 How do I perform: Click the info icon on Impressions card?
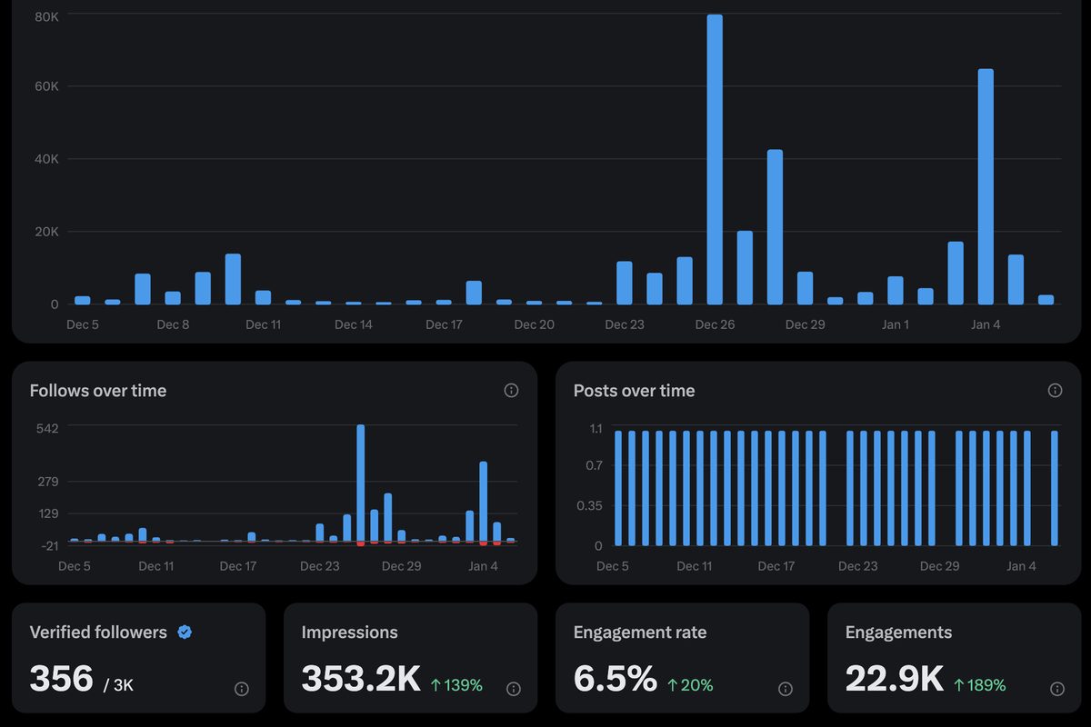(513, 689)
